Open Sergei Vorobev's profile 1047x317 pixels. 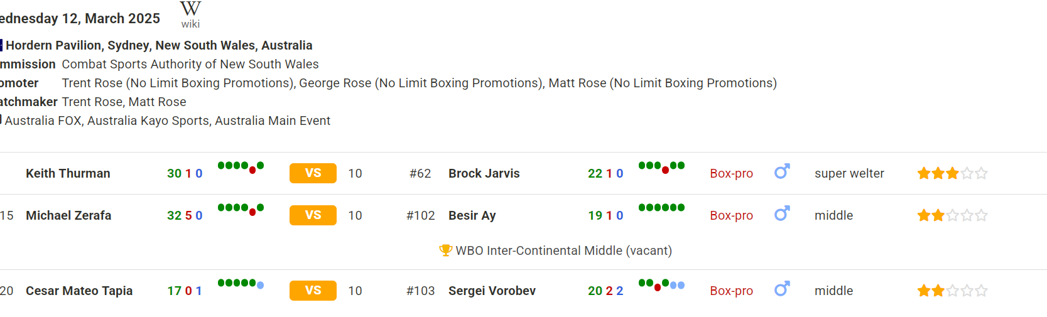coord(492,291)
